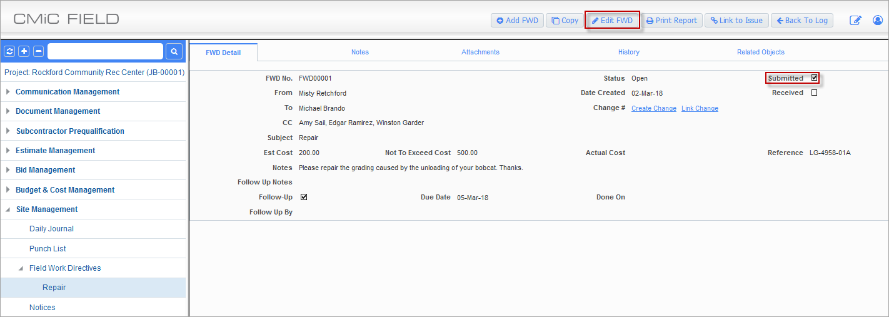Open the edit note icon top right
The width and height of the screenshot is (889, 317).
[x=855, y=21]
